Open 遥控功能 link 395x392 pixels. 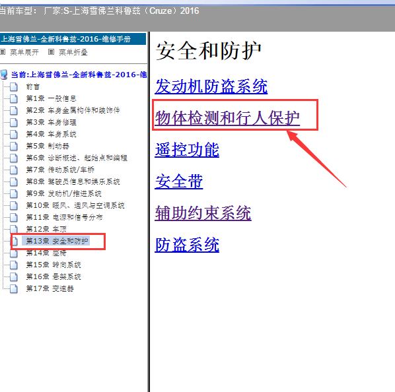point(187,150)
